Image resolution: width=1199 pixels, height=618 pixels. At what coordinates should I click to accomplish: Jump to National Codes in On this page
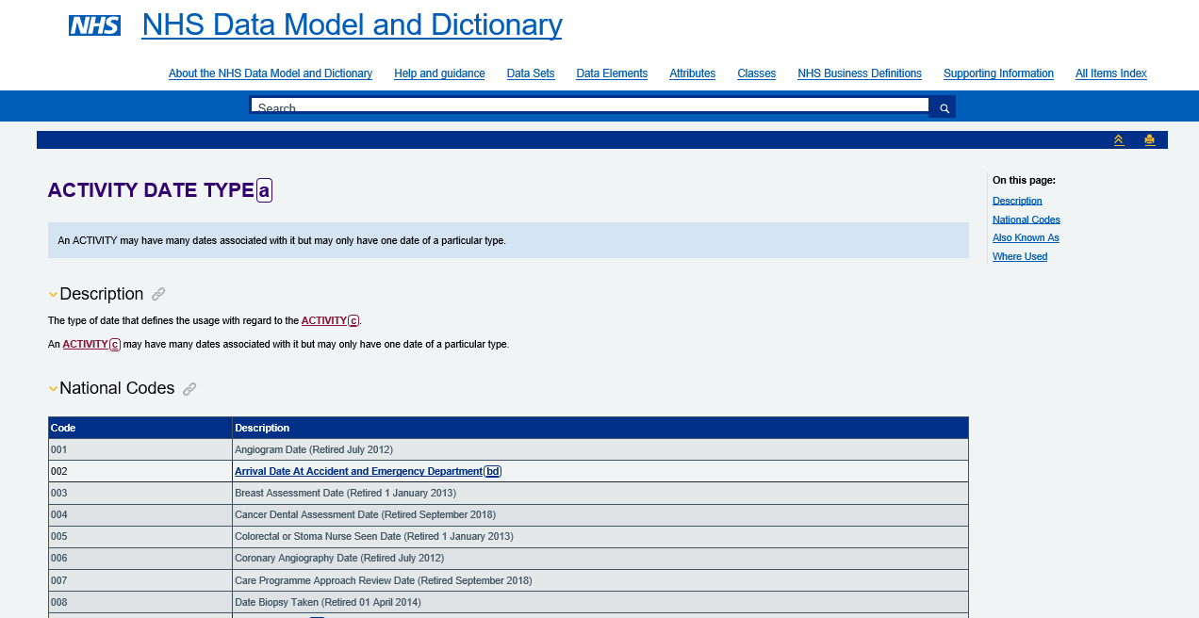pyautogui.click(x=1027, y=220)
